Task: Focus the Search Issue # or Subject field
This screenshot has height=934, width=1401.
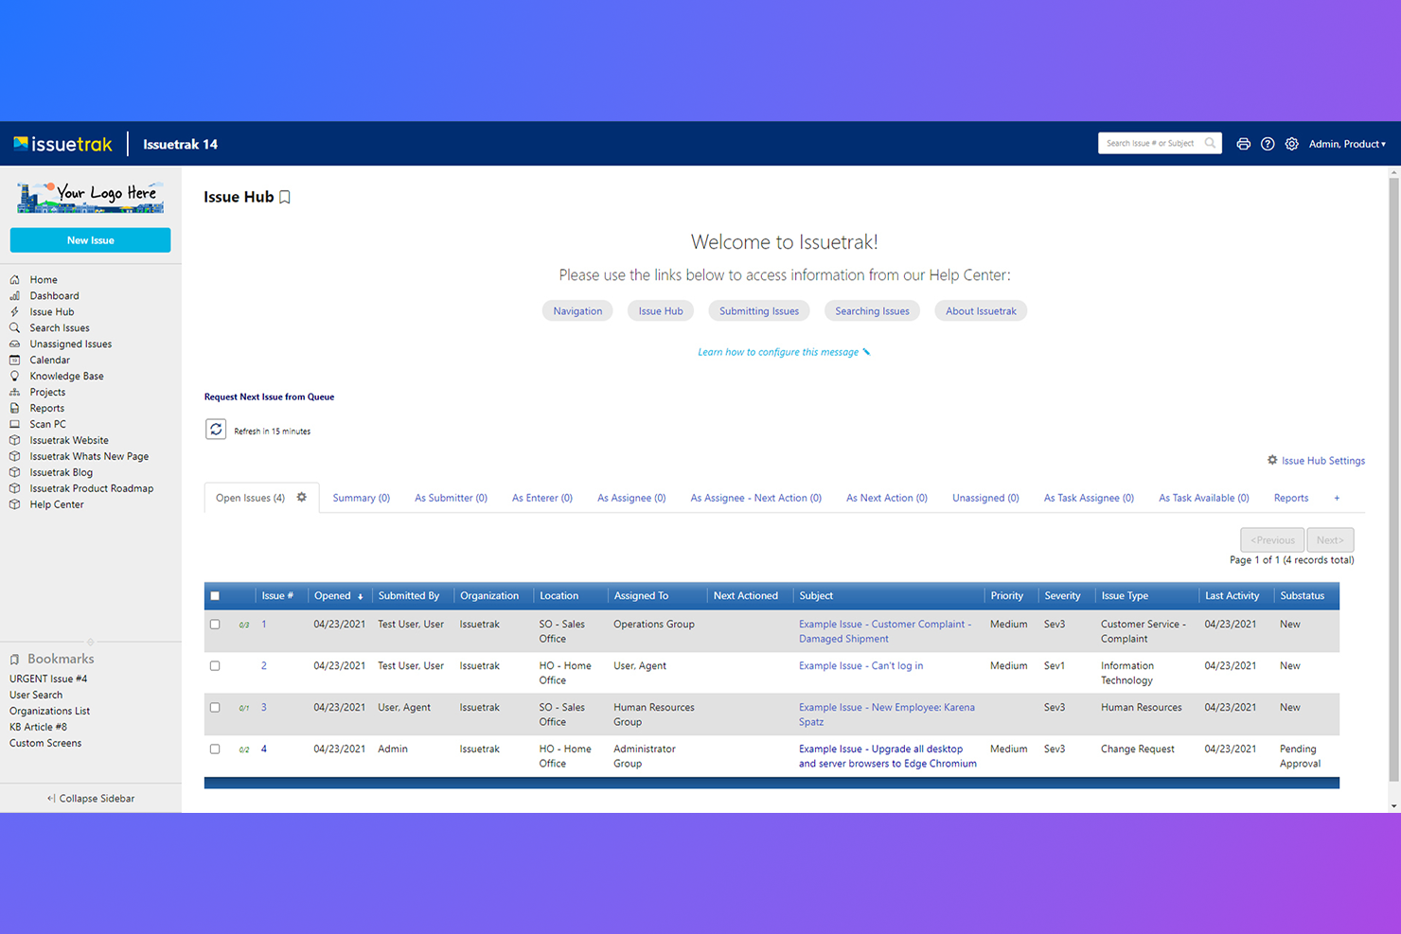Action: point(1149,143)
